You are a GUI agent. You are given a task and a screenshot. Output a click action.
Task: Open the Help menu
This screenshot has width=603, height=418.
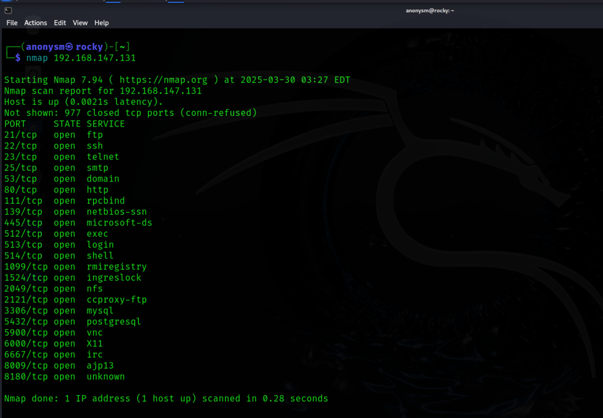(101, 23)
